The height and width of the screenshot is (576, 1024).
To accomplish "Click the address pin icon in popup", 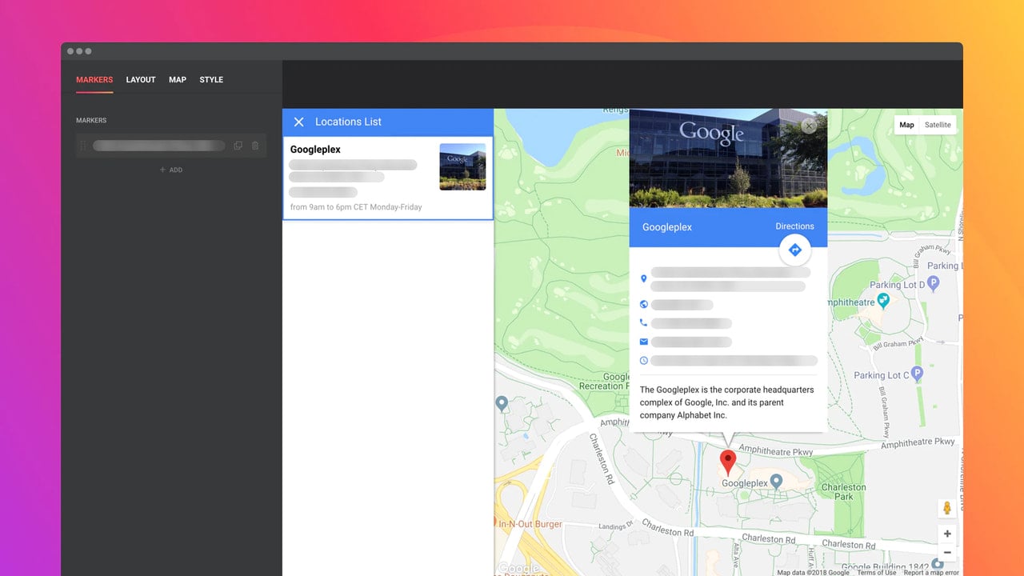I will (x=644, y=279).
